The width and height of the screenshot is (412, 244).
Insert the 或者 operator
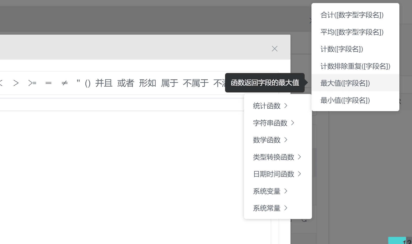click(x=126, y=83)
